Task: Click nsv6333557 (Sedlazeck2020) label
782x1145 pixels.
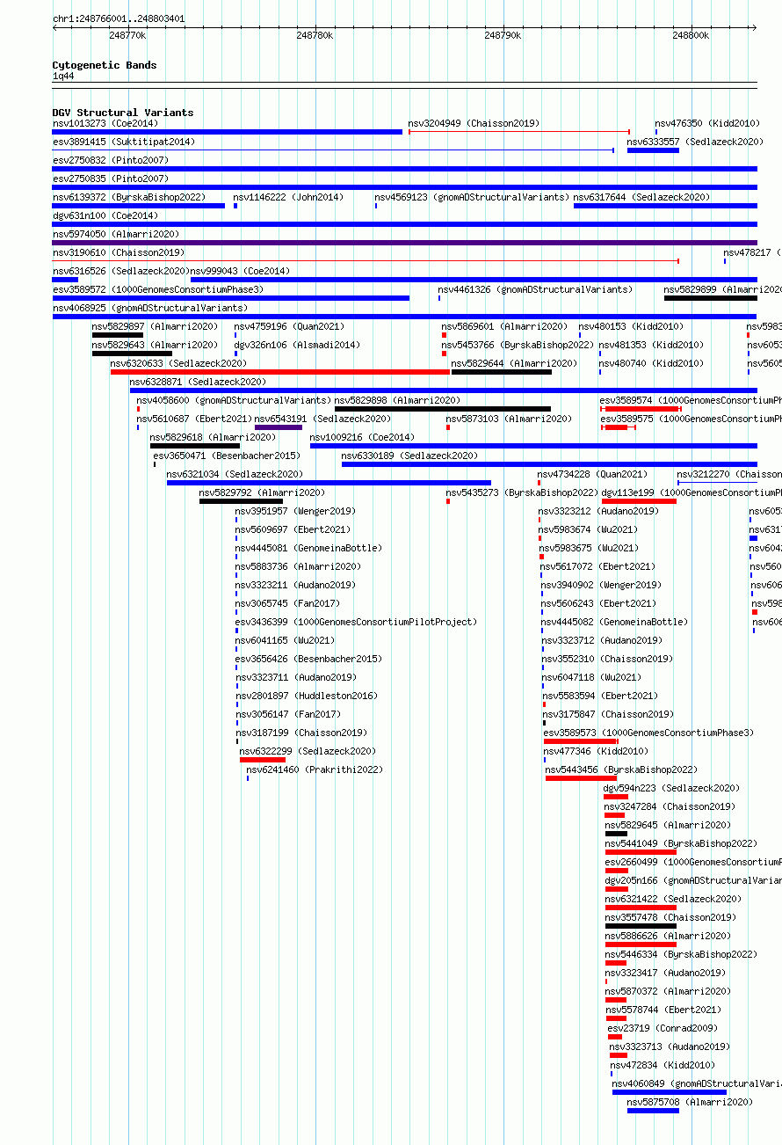Action: (x=695, y=142)
